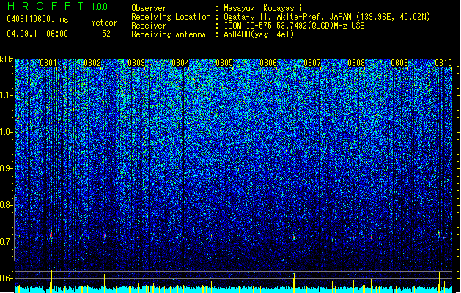The image size is (461, 293).
Task: Click the date stamp 04.09.11 06:00
Action: tap(37, 34)
